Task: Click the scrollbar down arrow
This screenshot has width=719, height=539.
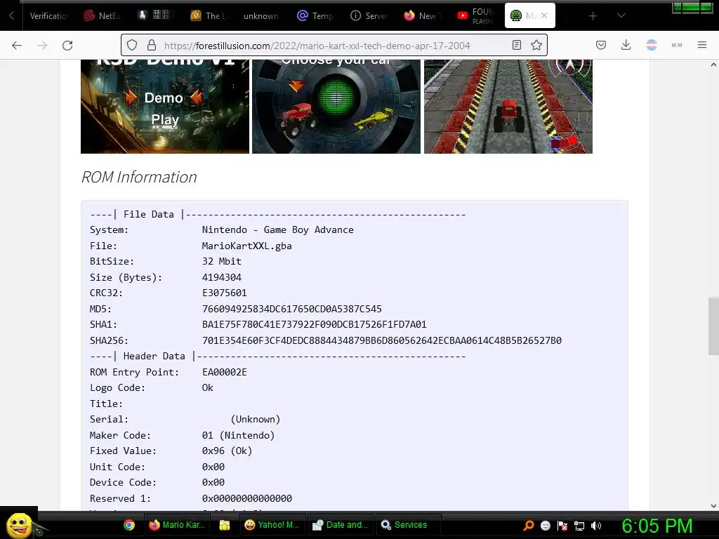Action: (x=713, y=505)
